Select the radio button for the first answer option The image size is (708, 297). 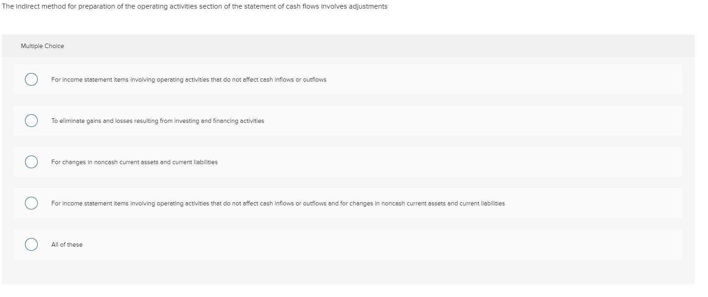pyautogui.click(x=31, y=79)
